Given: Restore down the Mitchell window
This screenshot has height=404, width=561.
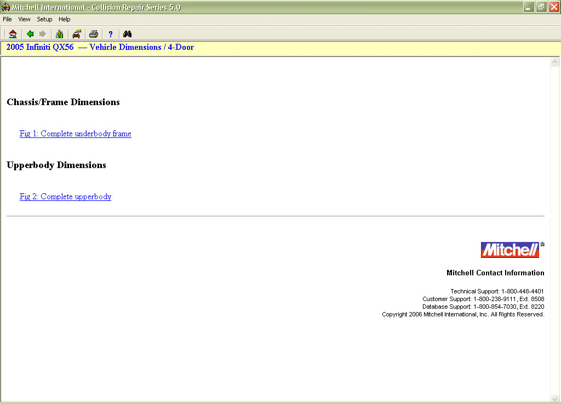Looking at the screenshot, I should click(541, 7).
